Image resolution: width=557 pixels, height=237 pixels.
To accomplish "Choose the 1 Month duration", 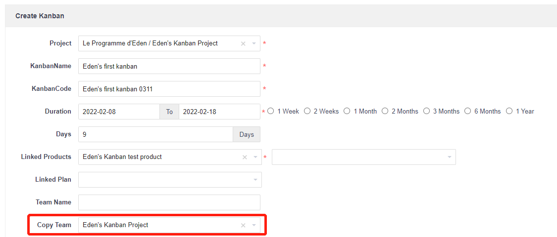I will 347,112.
